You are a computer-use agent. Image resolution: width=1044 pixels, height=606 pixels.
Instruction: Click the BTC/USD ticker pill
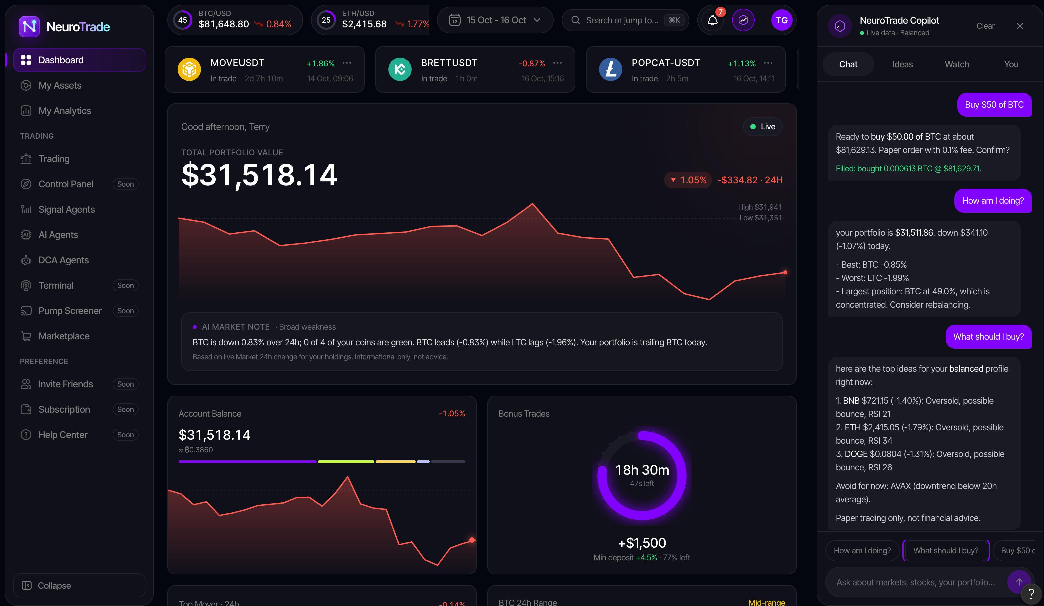(x=235, y=20)
